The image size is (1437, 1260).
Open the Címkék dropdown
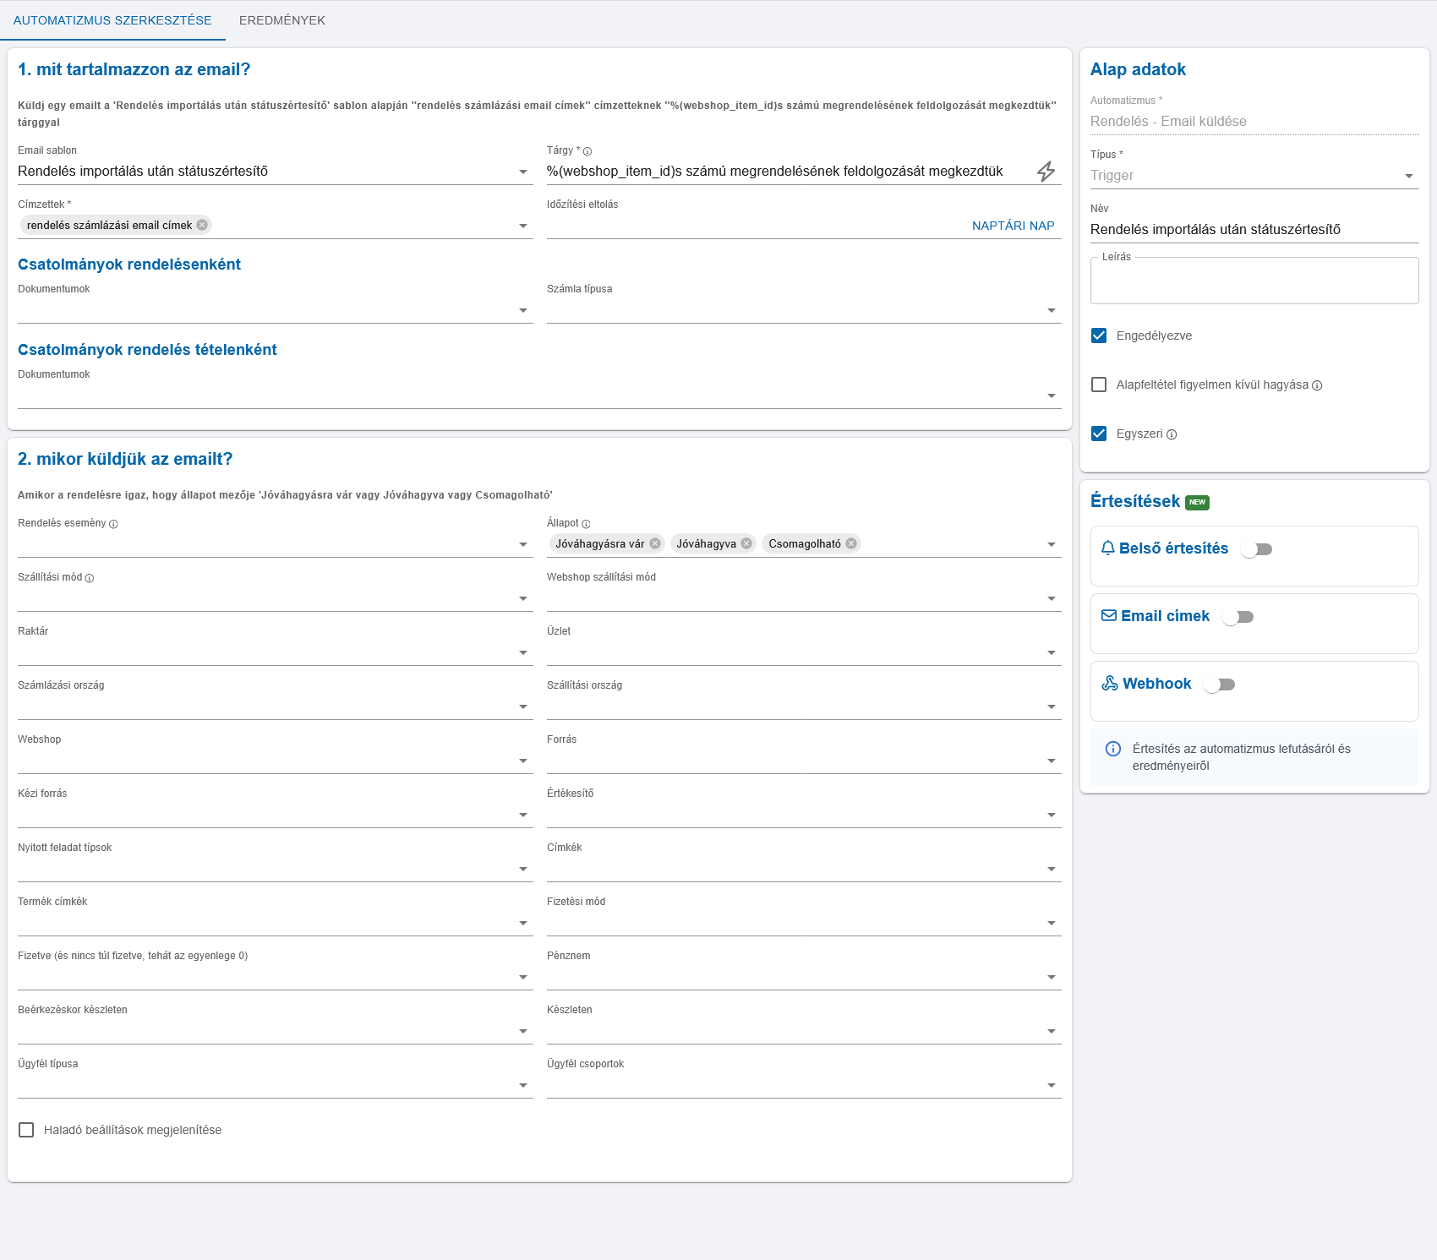[804, 869]
